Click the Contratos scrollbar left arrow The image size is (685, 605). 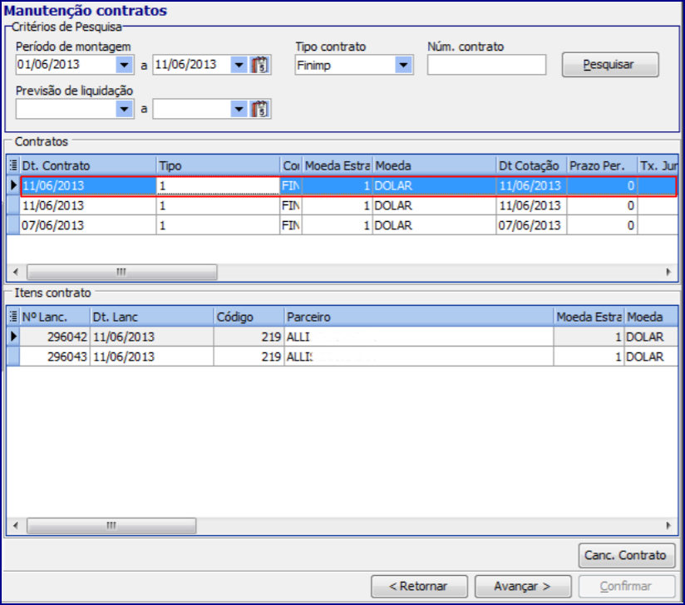pyautogui.click(x=16, y=272)
